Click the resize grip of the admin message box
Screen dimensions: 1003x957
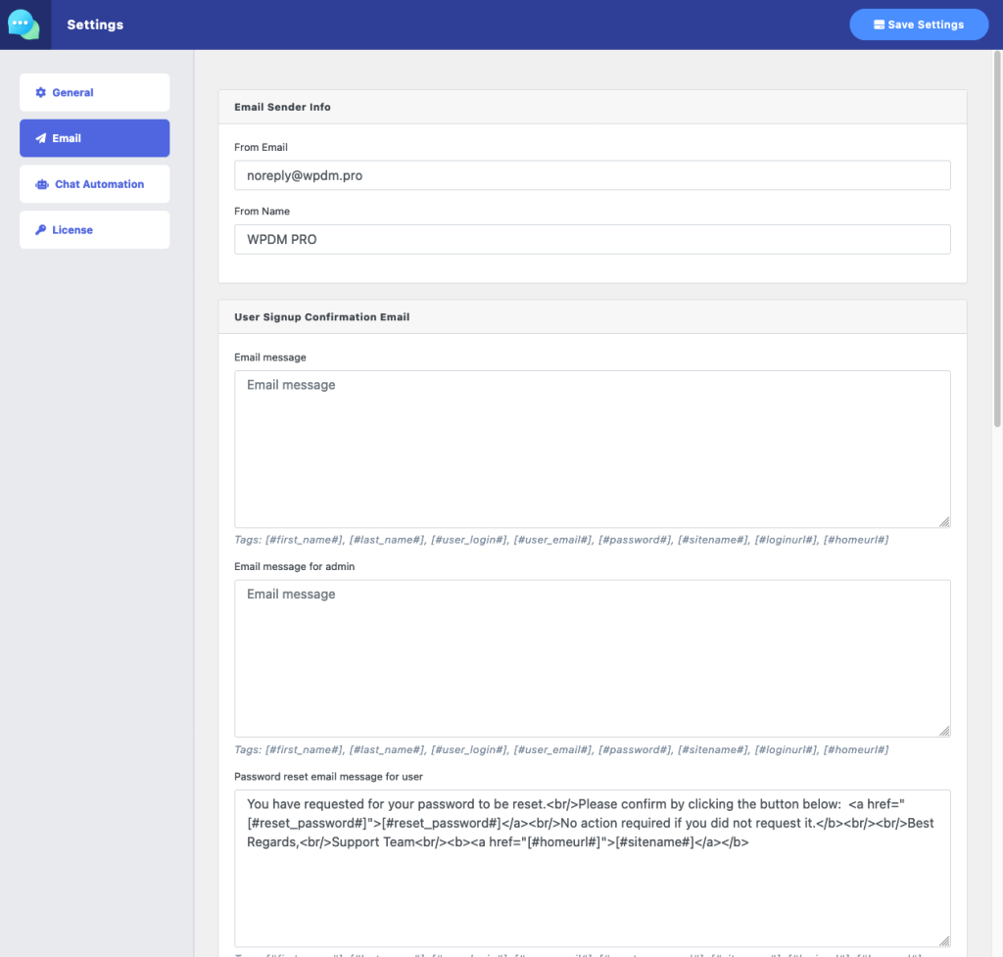[x=944, y=731]
